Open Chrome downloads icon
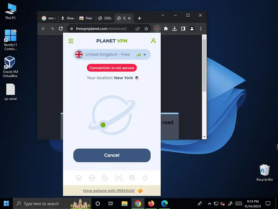The image size is (278, 209). point(175,29)
